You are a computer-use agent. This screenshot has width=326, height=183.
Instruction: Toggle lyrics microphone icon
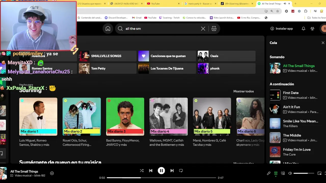pos(269,173)
